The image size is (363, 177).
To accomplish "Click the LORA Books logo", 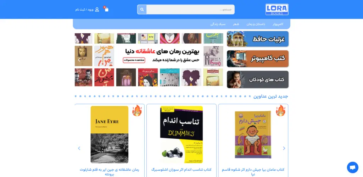I will 277,10.
